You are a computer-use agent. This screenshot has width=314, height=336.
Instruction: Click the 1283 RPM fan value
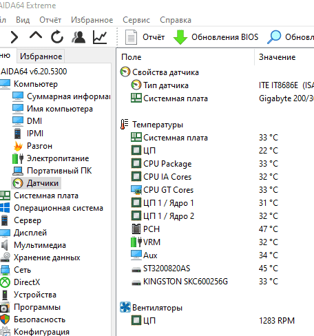(x=277, y=321)
